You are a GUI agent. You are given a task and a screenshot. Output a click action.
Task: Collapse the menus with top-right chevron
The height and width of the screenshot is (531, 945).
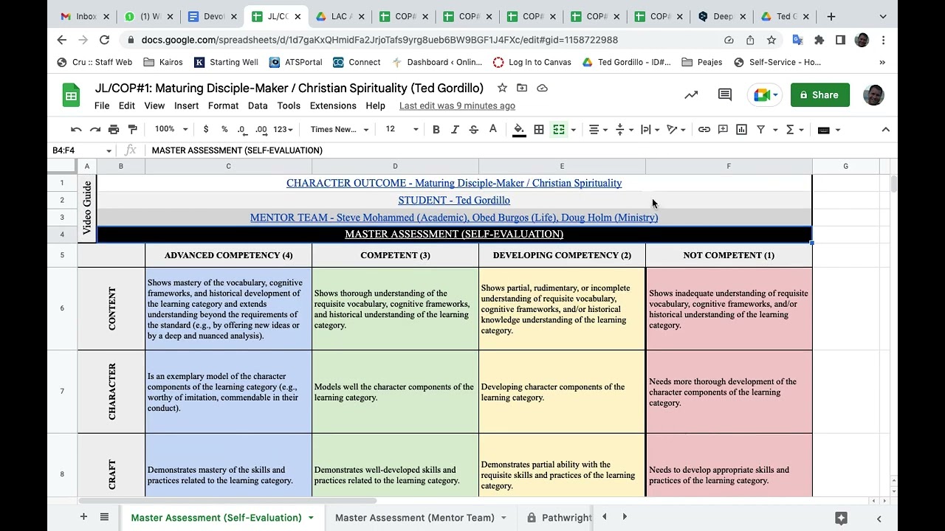point(886,130)
